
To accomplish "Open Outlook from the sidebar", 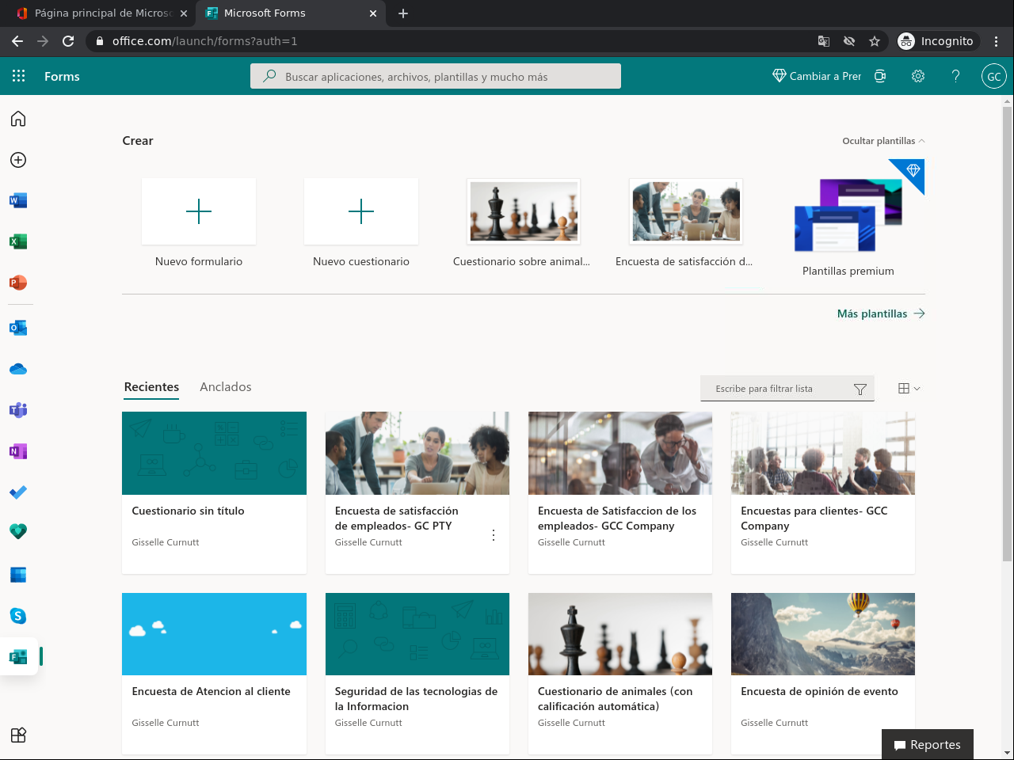I will pos(18,328).
